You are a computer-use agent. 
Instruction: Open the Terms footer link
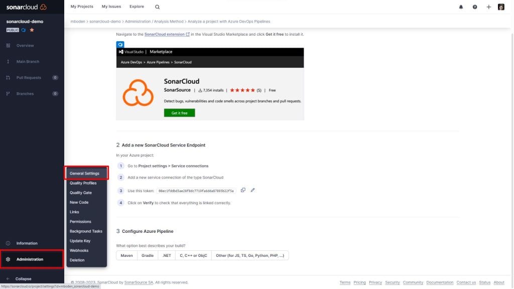[345, 282]
